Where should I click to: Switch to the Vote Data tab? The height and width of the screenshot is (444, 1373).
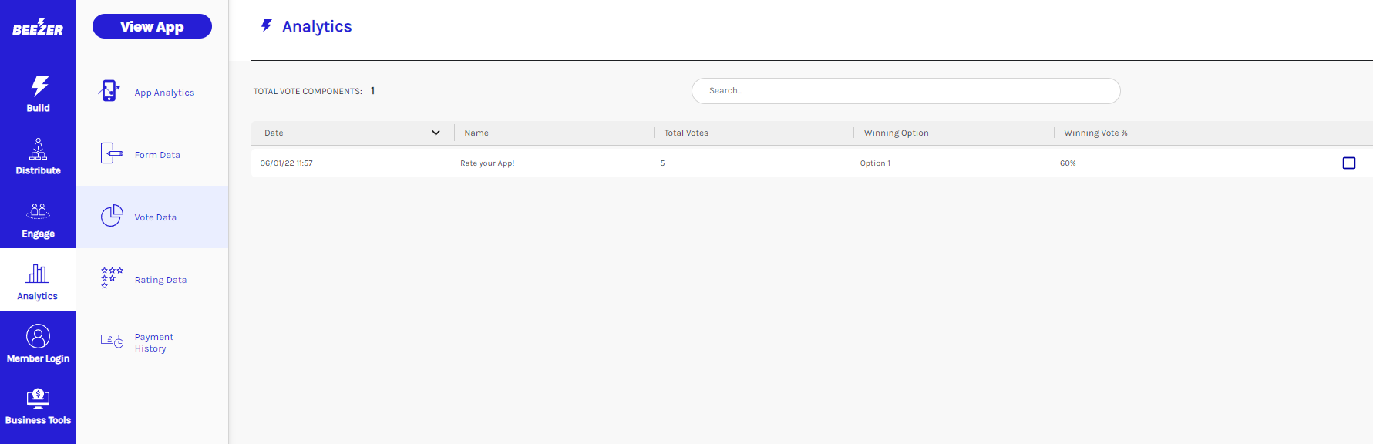point(155,217)
